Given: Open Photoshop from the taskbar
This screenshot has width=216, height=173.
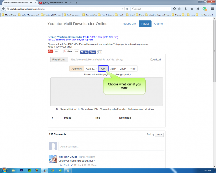Looking at the screenshot, I should click(x=21, y=171).
